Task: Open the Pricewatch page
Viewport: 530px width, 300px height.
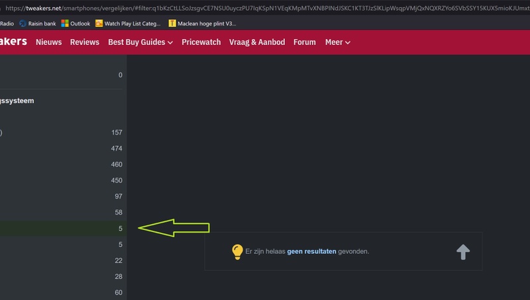Action: (201, 42)
